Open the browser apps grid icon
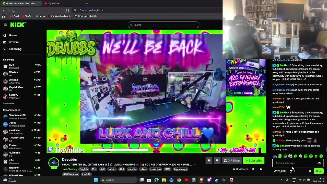Image resolution: width=327 pixels, height=184 pixels. tap(3, 16)
